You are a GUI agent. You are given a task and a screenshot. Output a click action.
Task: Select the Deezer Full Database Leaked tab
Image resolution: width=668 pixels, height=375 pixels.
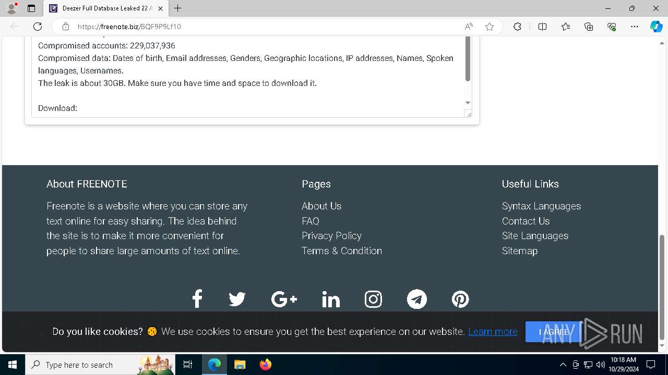(105, 8)
